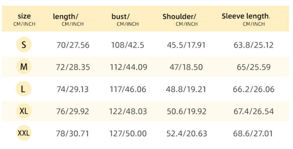Select bust value 127/50.00
The image size is (293, 149).
(x=129, y=134)
